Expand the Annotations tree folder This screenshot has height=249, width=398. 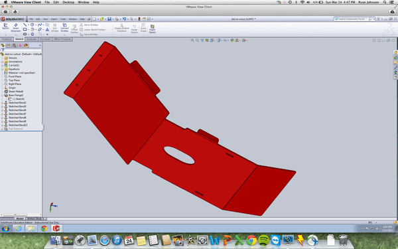[2, 62]
